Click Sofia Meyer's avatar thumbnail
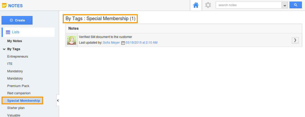The image size is (305, 117). click(71, 40)
